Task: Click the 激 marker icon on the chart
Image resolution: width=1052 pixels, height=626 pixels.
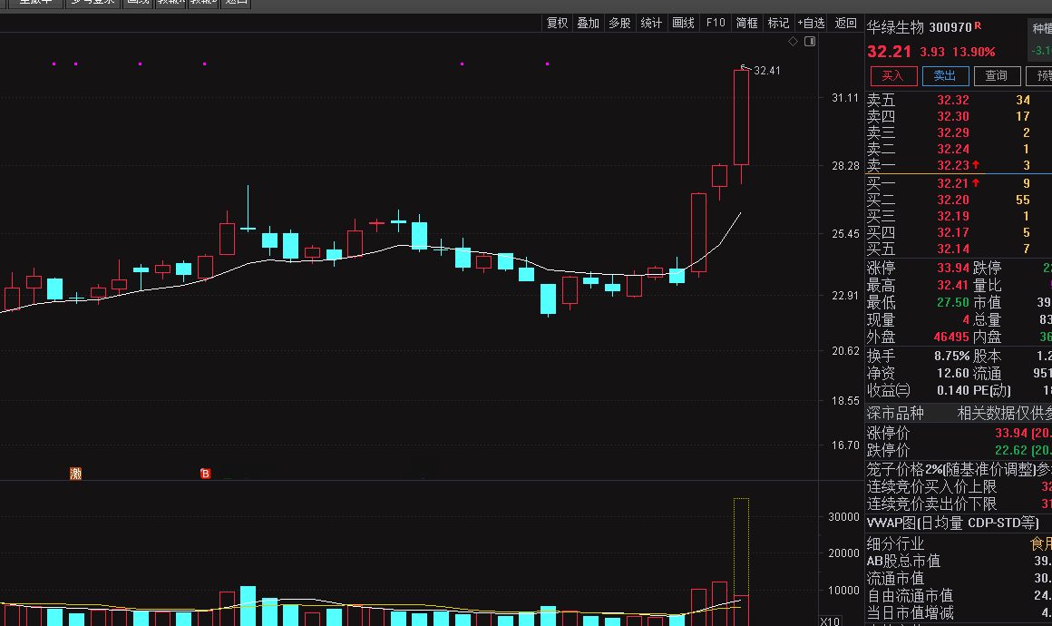Action: coord(76,474)
